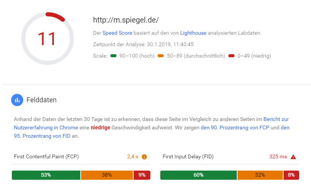
Task: Click the orange info icon beside 2,4 s
Action: (x=144, y=157)
